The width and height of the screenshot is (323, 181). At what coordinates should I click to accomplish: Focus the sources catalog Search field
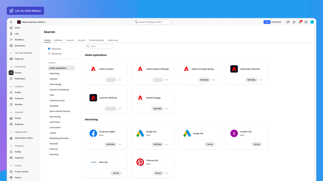[x=99, y=46]
